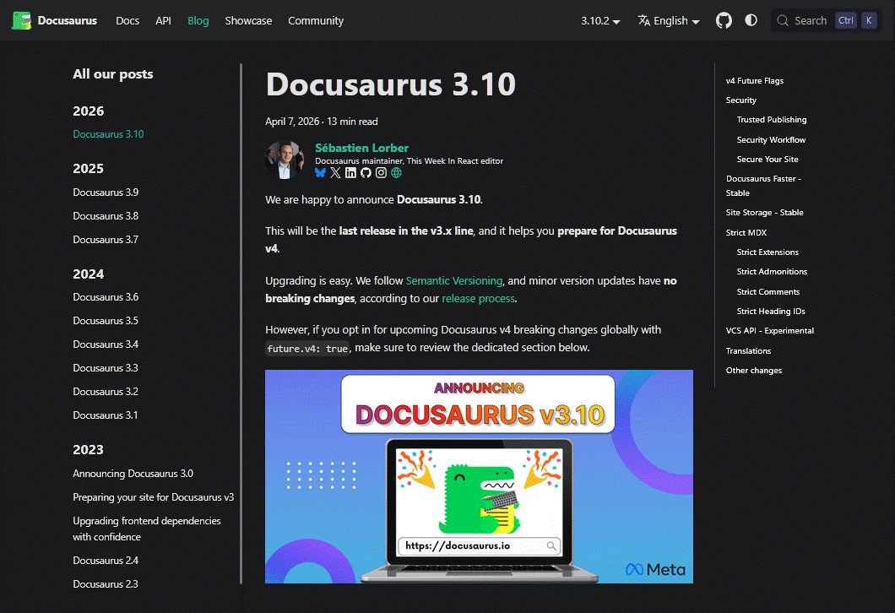Jump to Strict Heading IDs section
This screenshot has height=613, width=895.
[x=771, y=311]
